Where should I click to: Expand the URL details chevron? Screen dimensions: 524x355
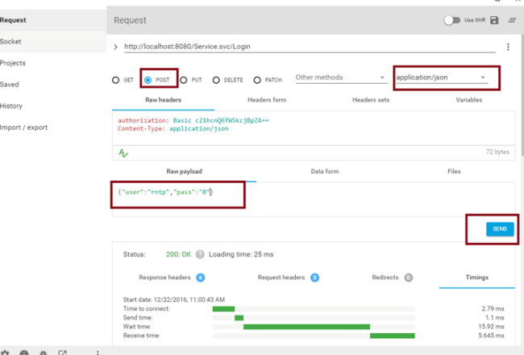(116, 48)
